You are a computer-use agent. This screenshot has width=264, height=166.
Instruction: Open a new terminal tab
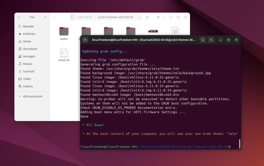coord(85,40)
